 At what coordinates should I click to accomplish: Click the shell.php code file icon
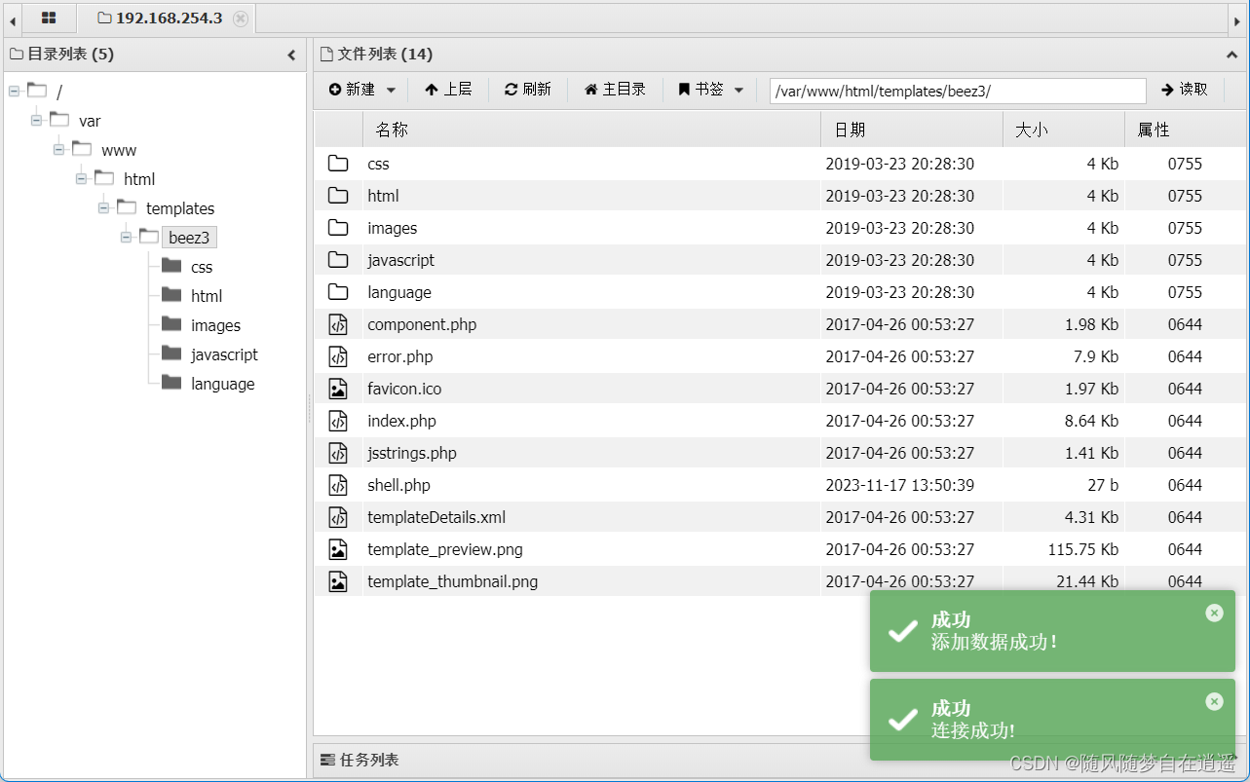[338, 485]
